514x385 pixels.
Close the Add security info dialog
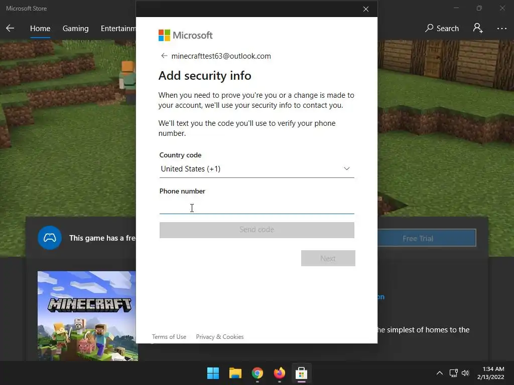[x=366, y=9]
